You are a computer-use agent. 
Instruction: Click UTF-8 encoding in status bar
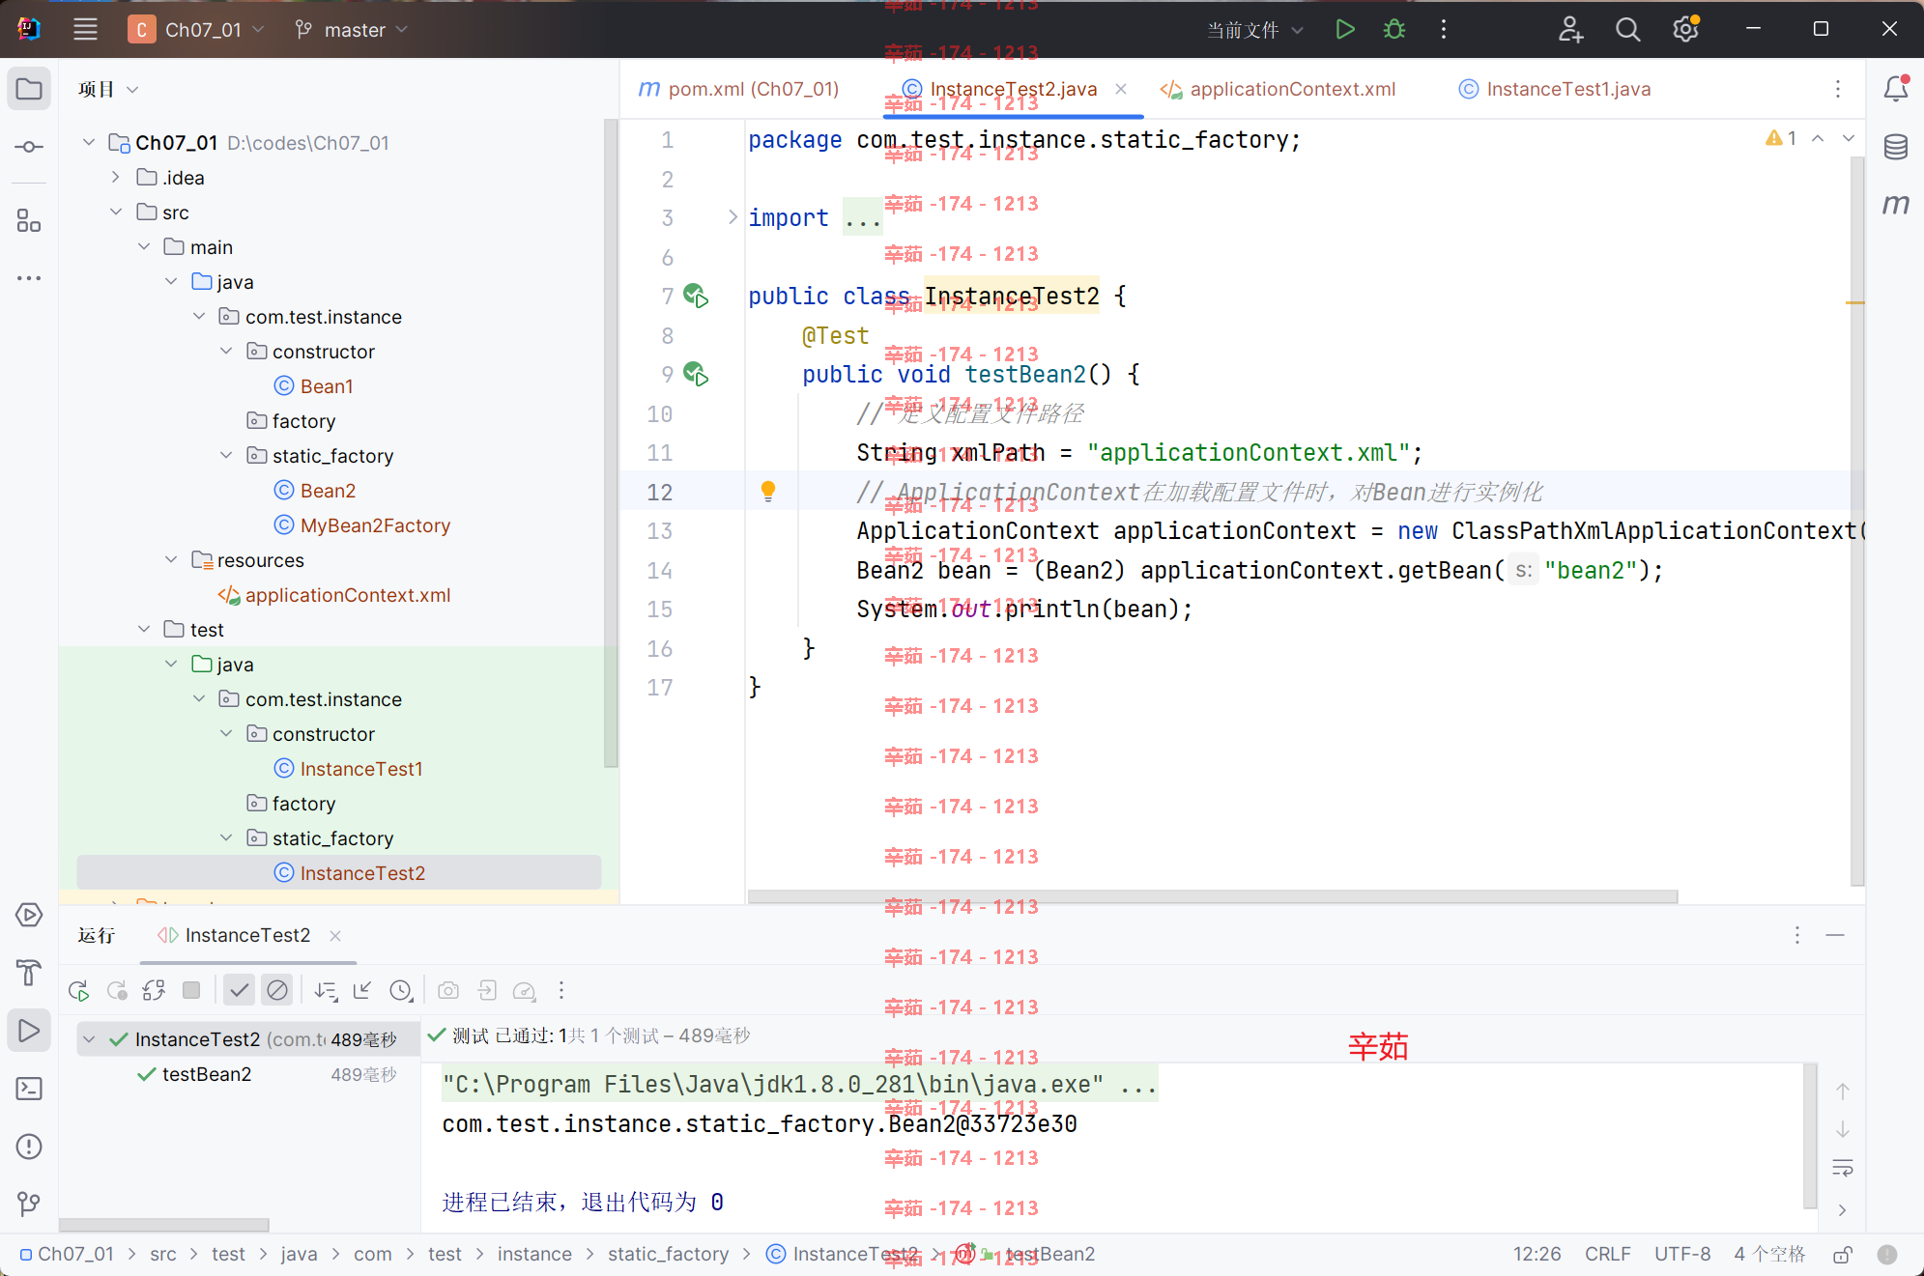[x=1682, y=1254]
